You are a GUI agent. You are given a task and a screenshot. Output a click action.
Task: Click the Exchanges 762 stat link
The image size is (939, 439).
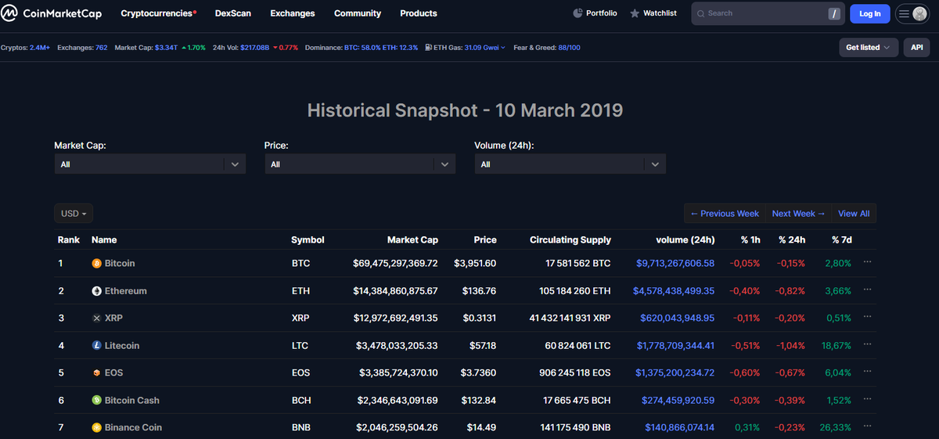click(82, 48)
